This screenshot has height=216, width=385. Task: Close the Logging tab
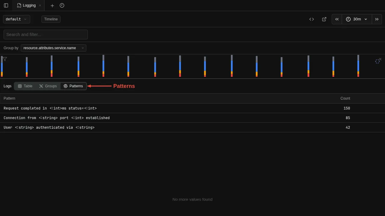[40, 5]
